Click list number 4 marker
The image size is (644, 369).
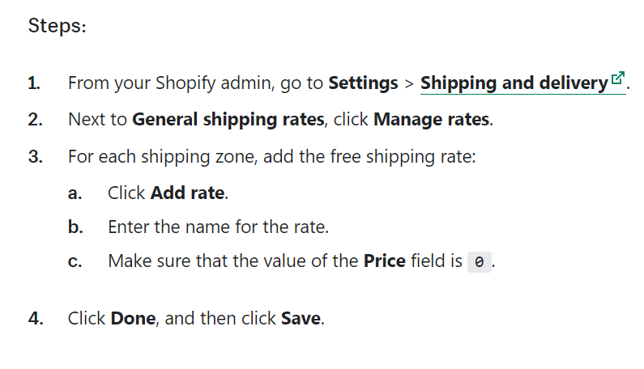coord(36,319)
